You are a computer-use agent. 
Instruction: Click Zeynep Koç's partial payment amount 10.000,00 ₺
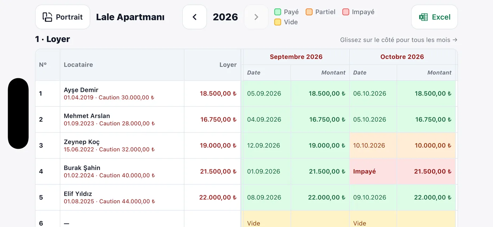pos(433,146)
